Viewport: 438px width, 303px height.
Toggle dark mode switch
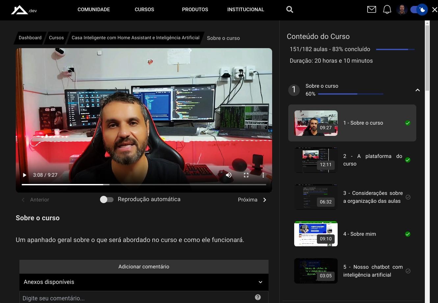(x=418, y=9)
